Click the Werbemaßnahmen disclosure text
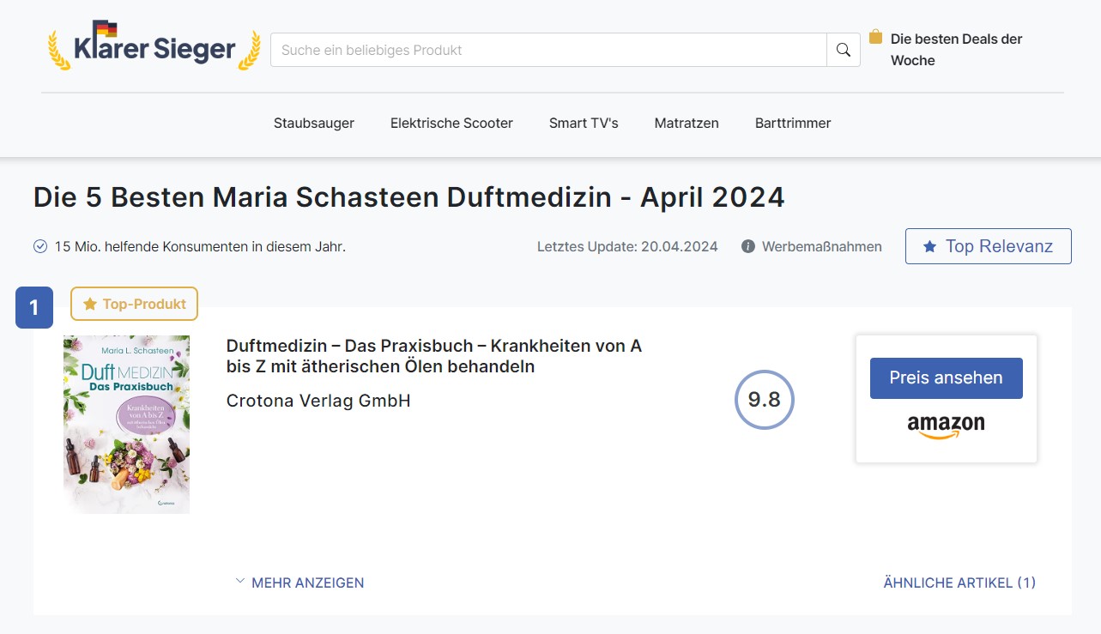The width and height of the screenshot is (1101, 634). point(822,246)
